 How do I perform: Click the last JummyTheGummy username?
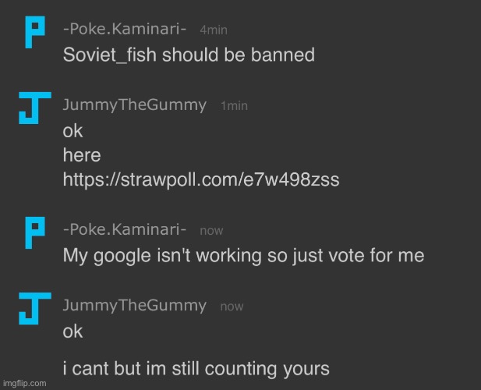point(135,306)
